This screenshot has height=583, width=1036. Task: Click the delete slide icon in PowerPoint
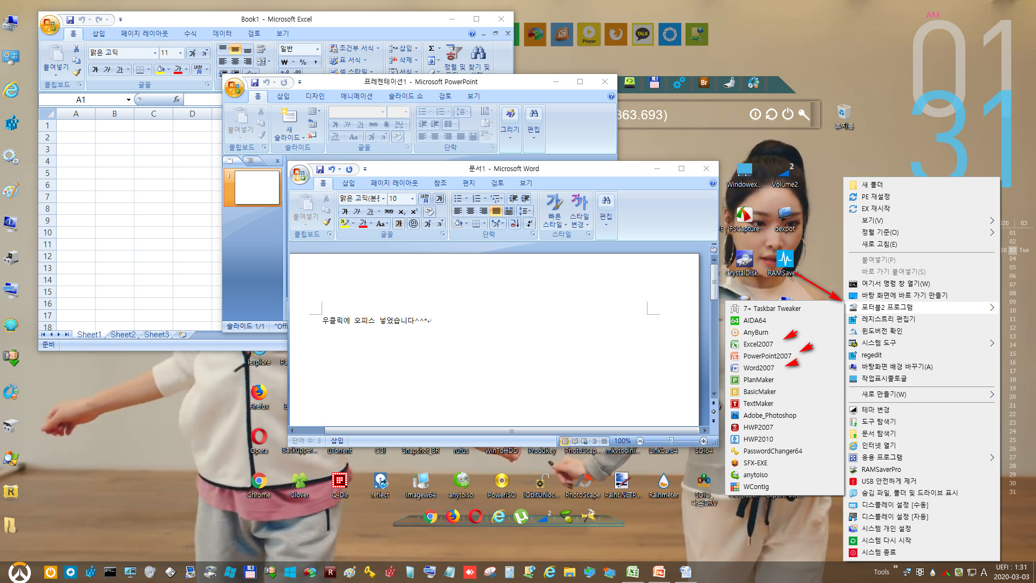click(312, 135)
